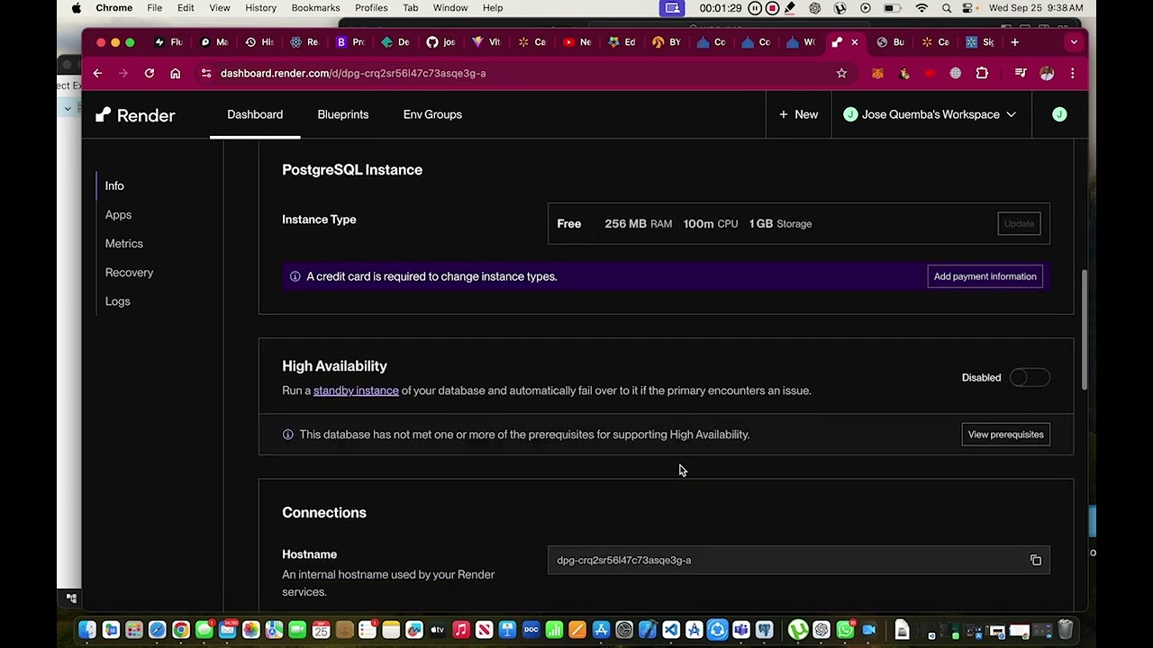
Task: Toggle High Availability switch
Action: tap(1030, 378)
